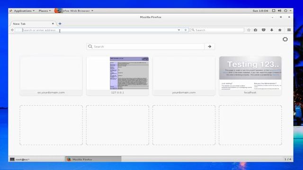Click the bookmark star icon
The image size is (303, 170).
click(249, 30)
